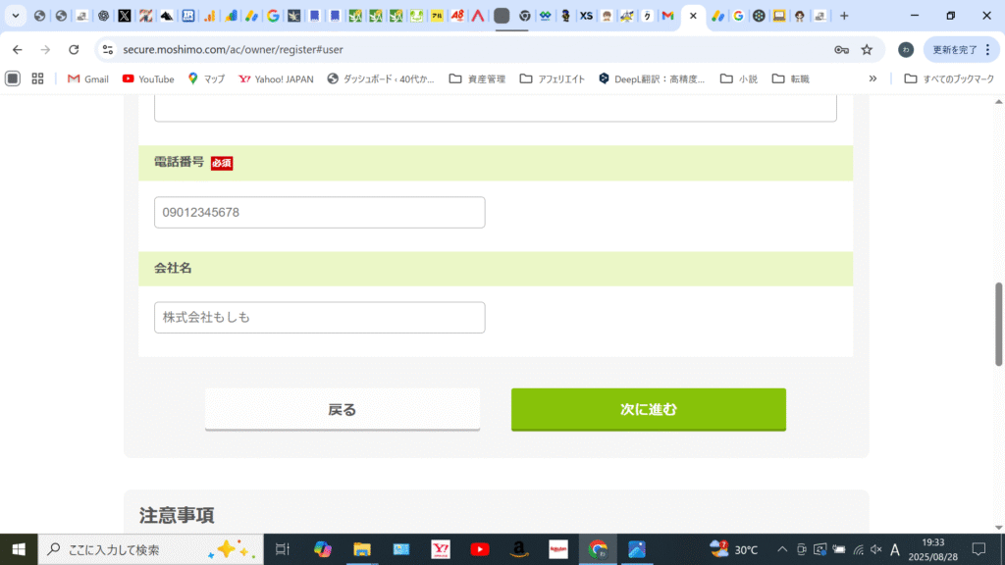
Task: Click the 更新を完了 update button
Action: coord(955,49)
